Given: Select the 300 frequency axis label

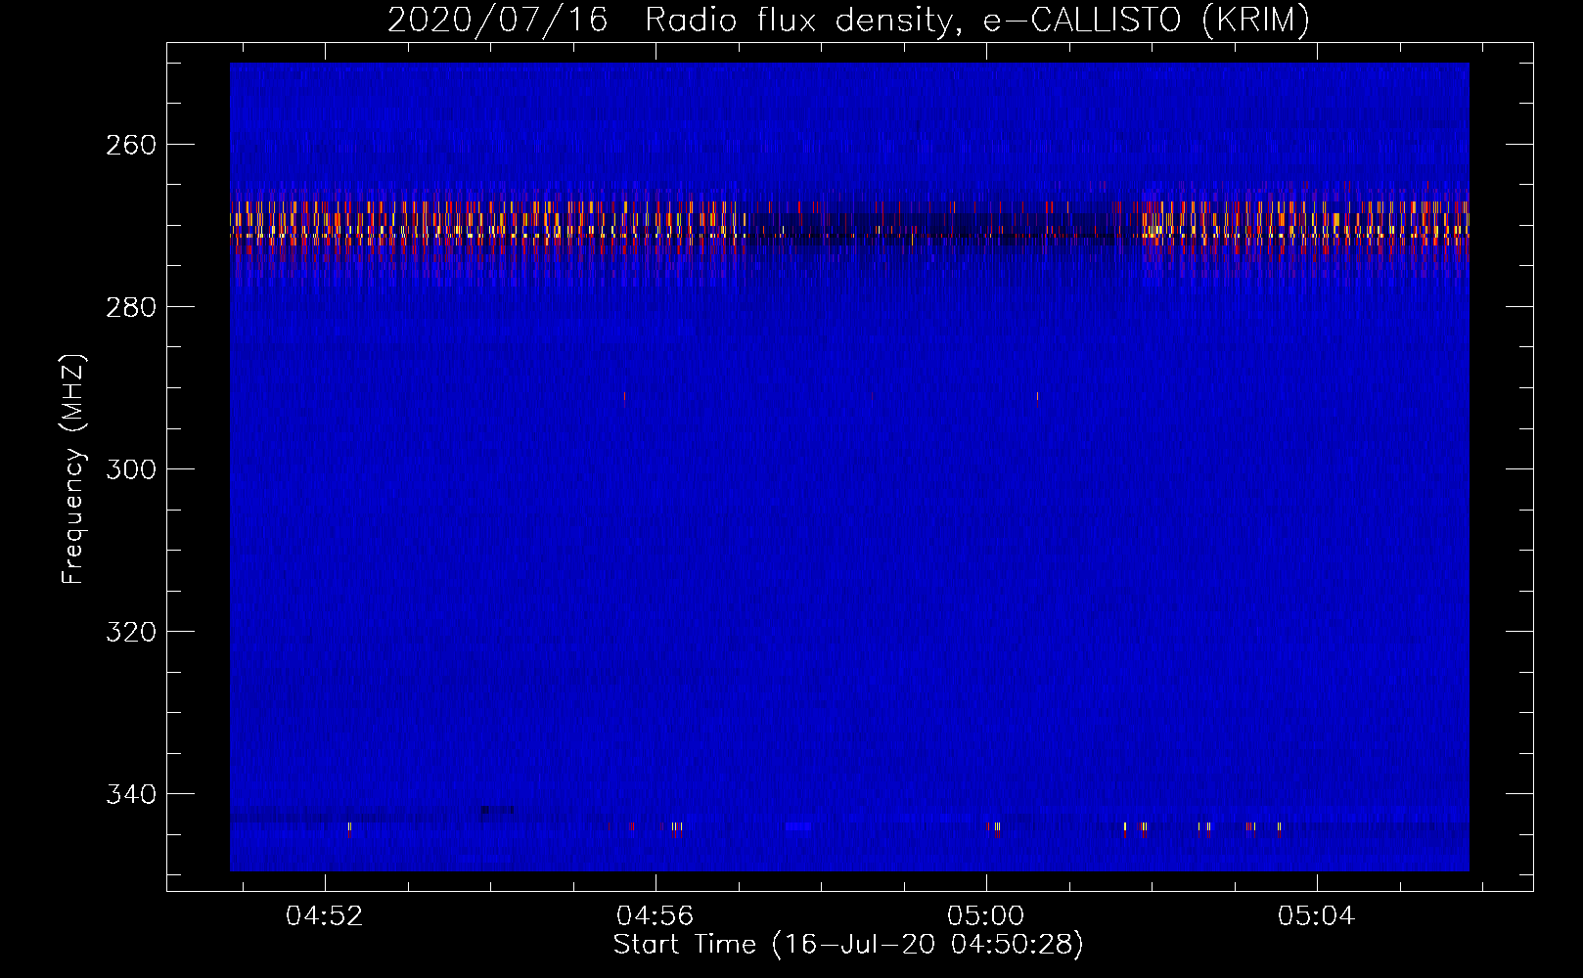Looking at the screenshot, I should coord(131,469).
